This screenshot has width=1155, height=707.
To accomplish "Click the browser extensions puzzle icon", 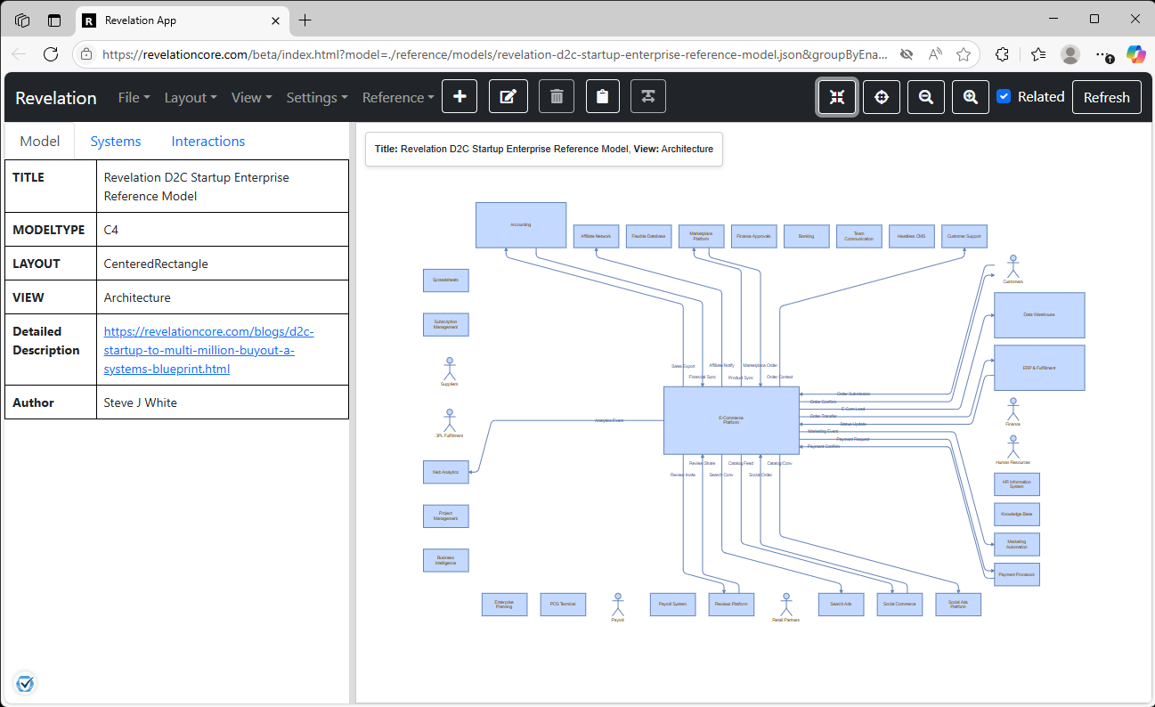I will [x=1002, y=54].
